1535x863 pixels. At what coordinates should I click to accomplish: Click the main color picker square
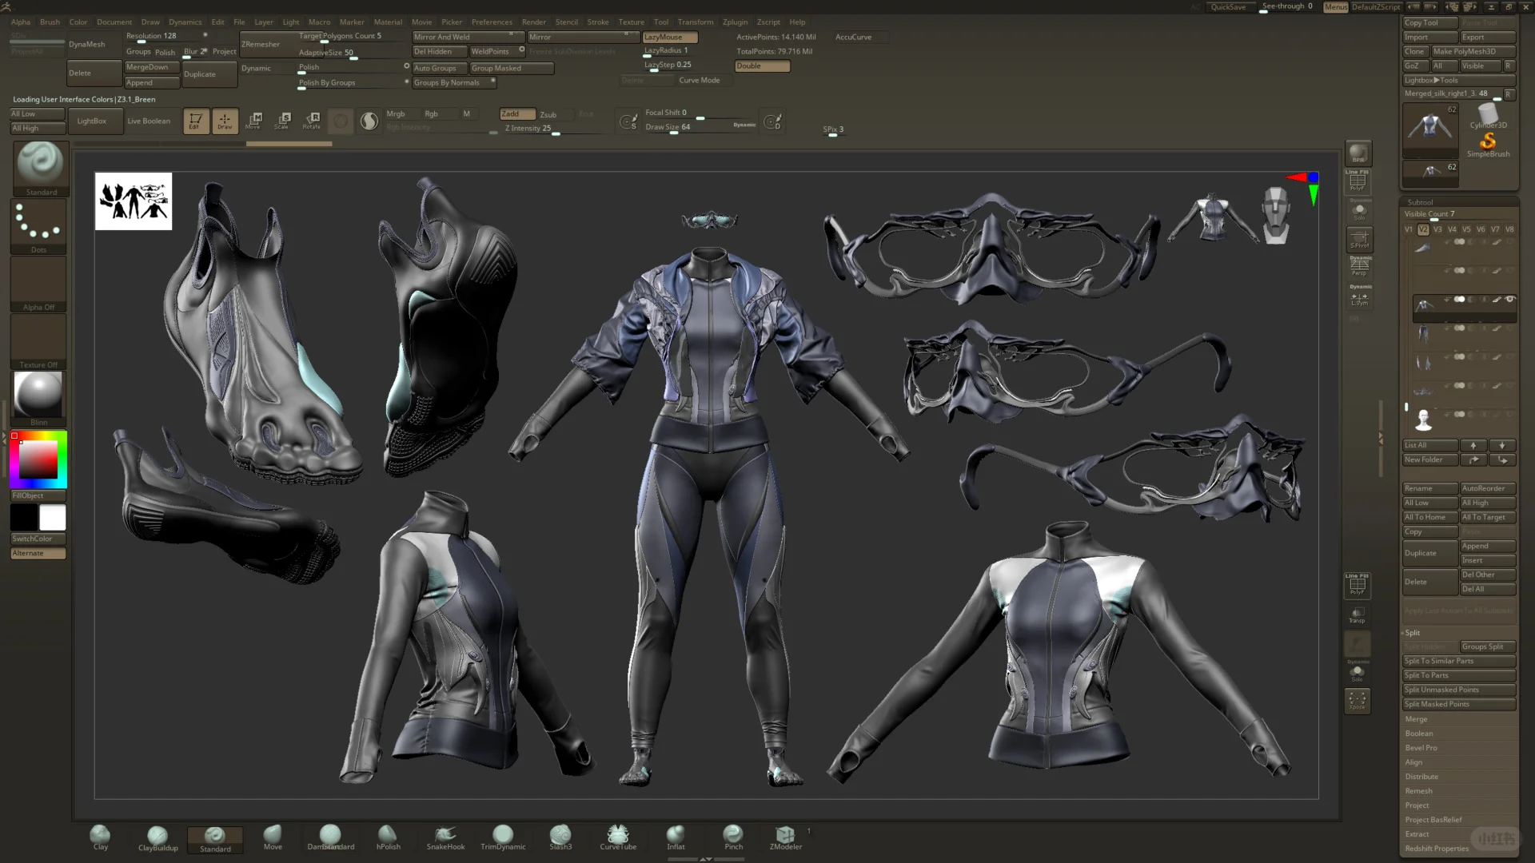coord(38,459)
